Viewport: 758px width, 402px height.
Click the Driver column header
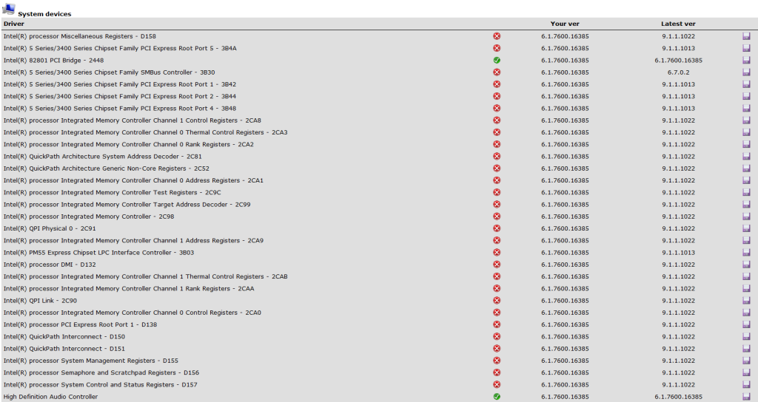point(13,24)
